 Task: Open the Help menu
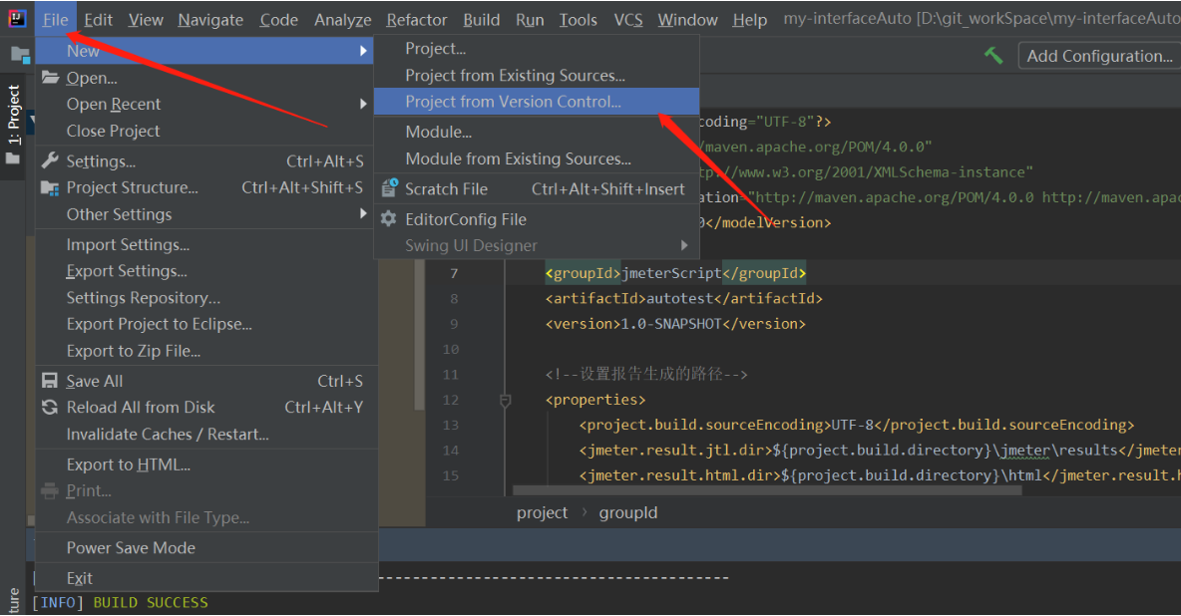[749, 20]
